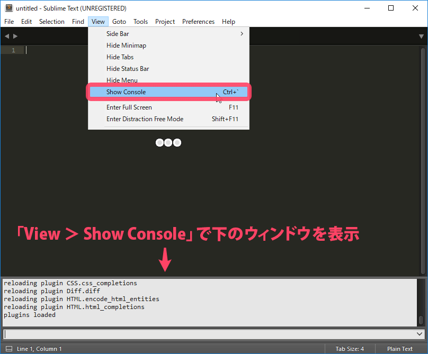This screenshot has width=428, height=354.
Task: Open the Find menu
Action: tap(78, 22)
